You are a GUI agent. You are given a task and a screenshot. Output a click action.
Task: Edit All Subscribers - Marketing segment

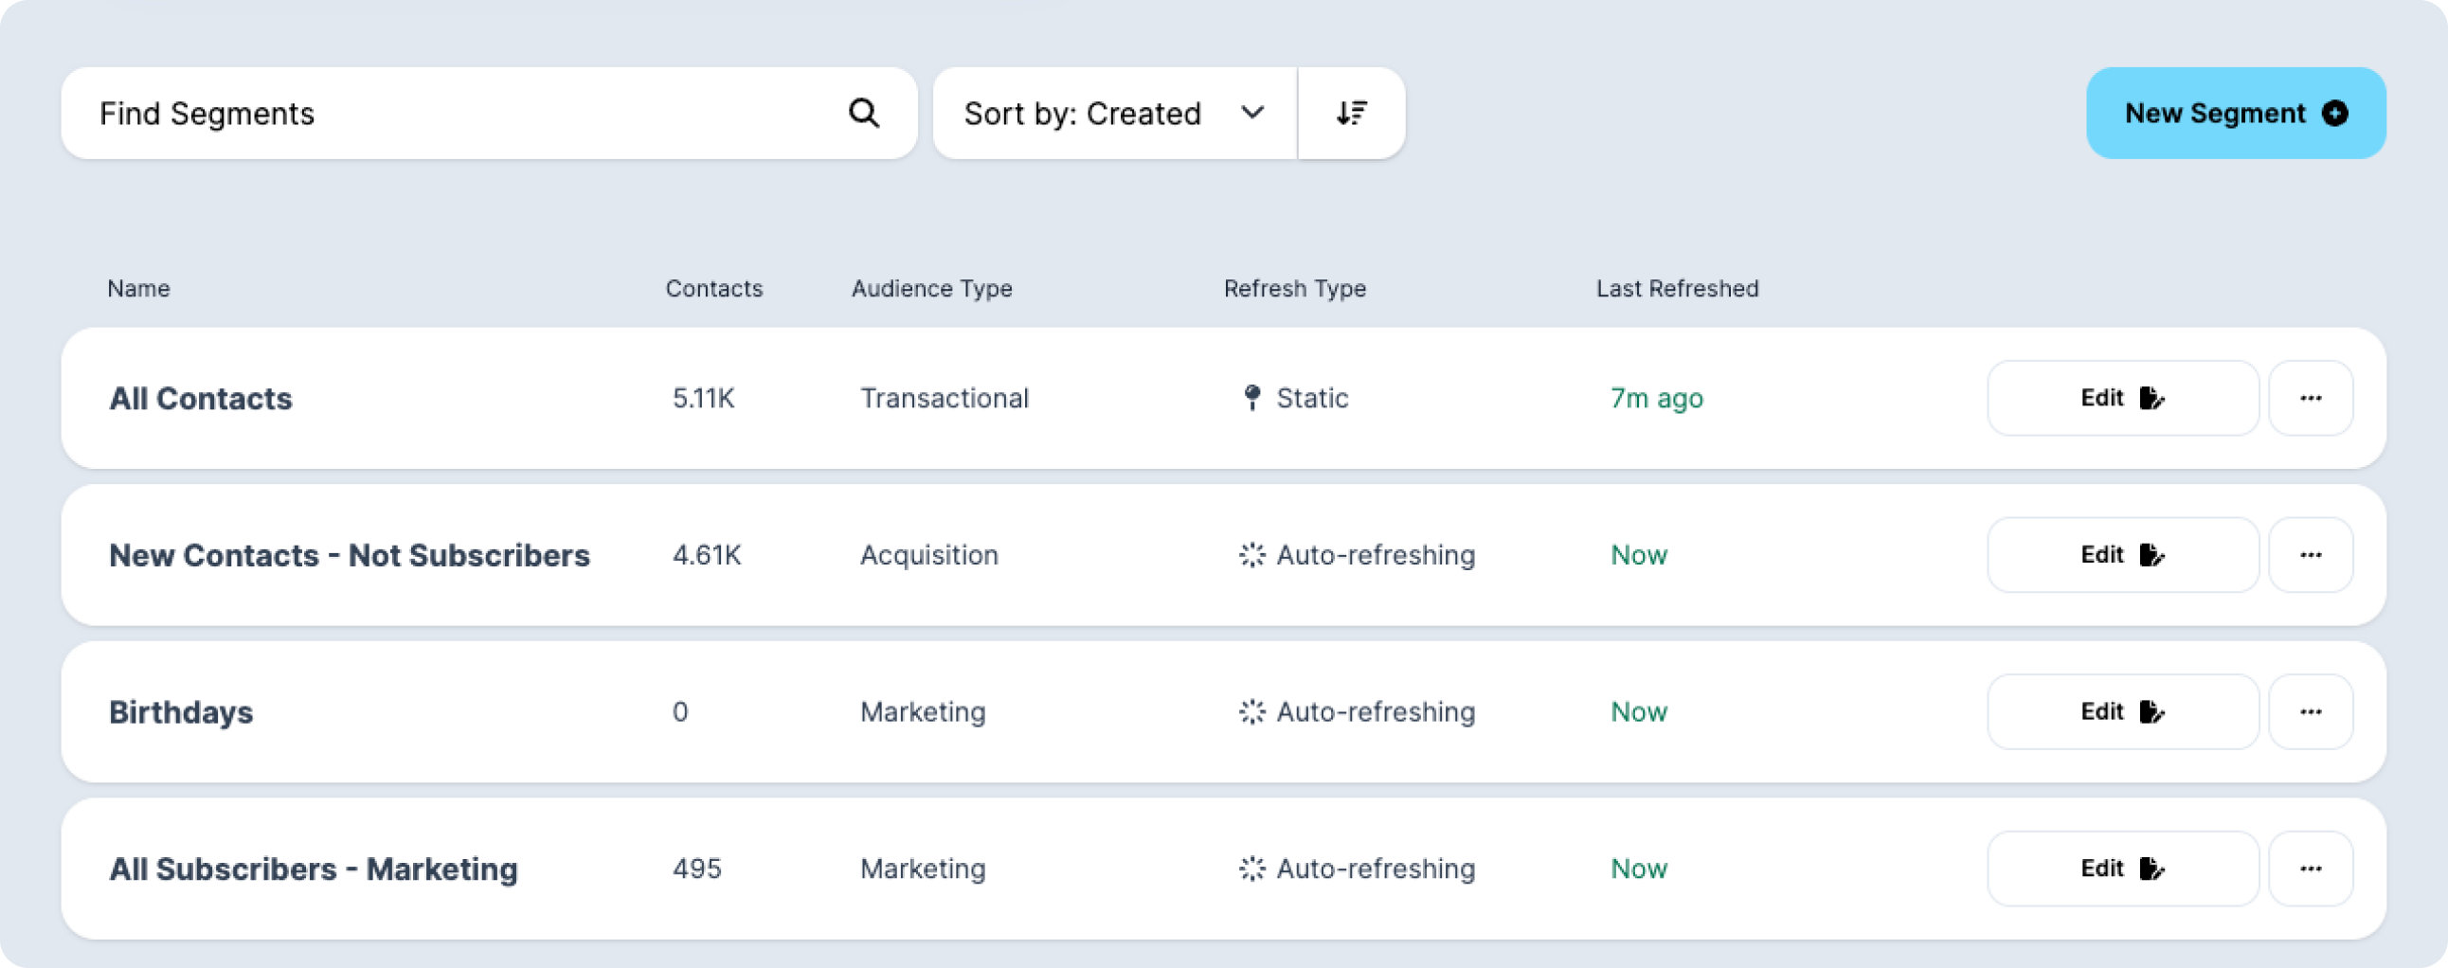click(2122, 869)
